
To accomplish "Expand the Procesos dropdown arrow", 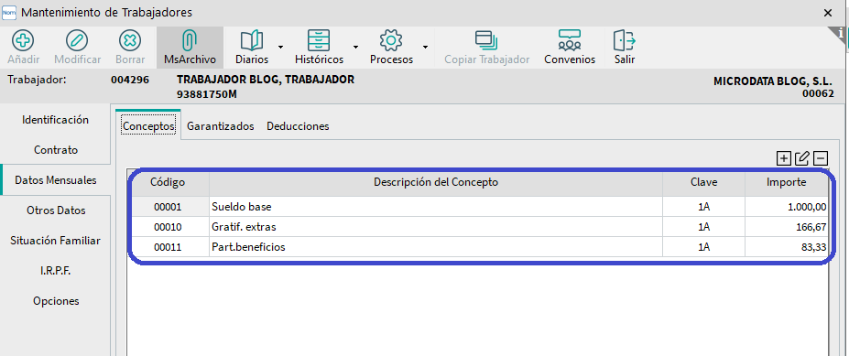I will pos(426,47).
